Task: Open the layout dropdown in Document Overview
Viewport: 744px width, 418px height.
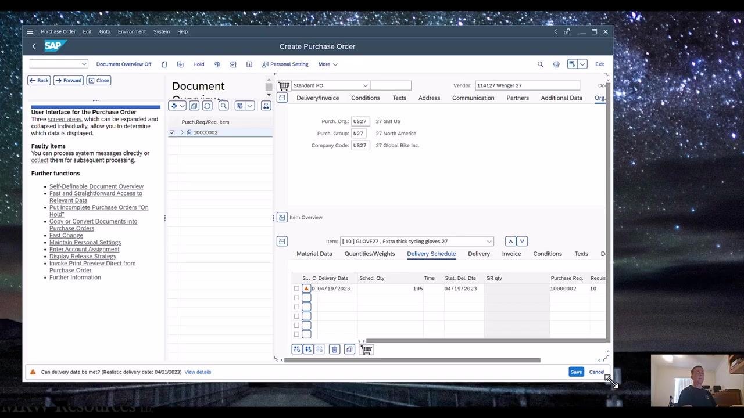Action: (x=250, y=106)
